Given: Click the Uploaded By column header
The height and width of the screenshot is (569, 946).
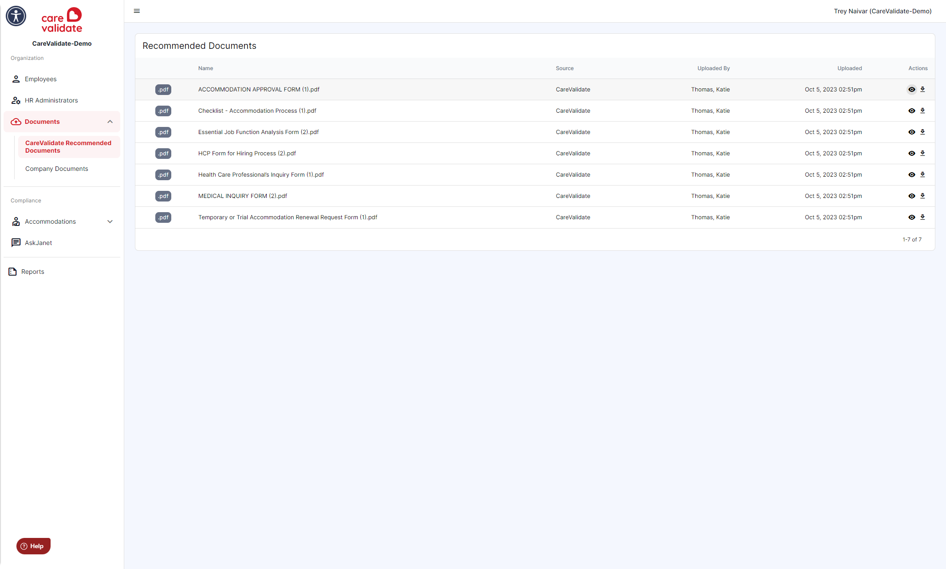Looking at the screenshot, I should pos(713,68).
